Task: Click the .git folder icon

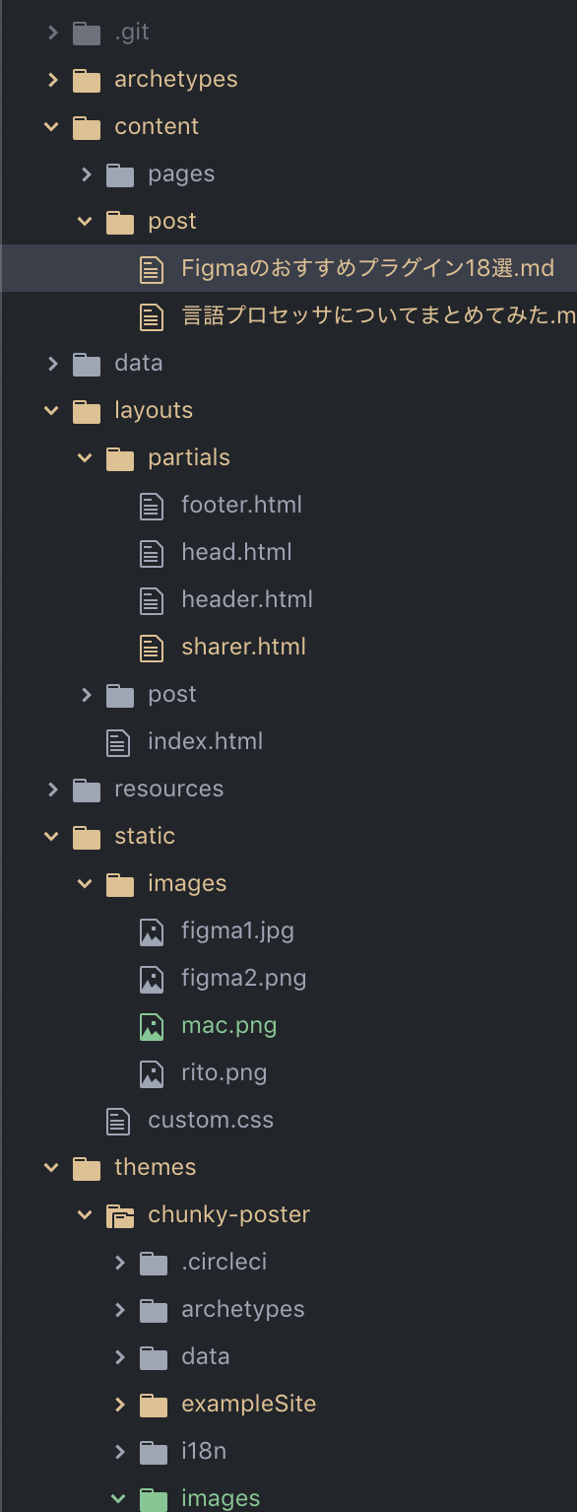Action: (x=87, y=33)
